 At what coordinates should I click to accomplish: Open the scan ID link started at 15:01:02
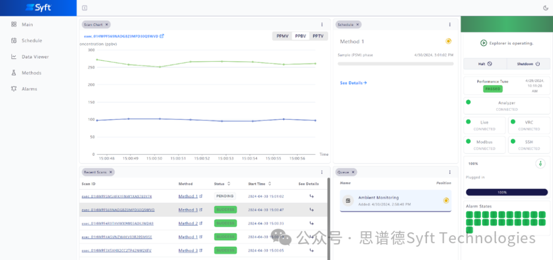pos(117,196)
